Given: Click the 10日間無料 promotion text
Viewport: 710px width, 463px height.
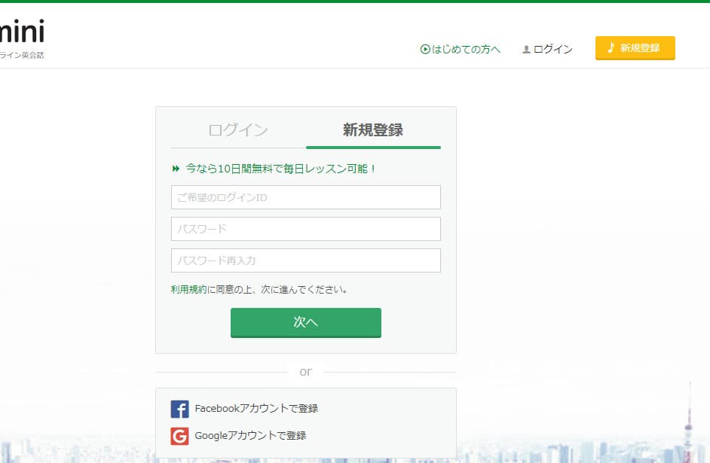Looking at the screenshot, I should (280, 169).
